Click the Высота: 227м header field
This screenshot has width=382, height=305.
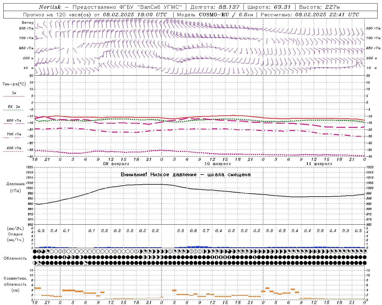pyautogui.click(x=319, y=7)
